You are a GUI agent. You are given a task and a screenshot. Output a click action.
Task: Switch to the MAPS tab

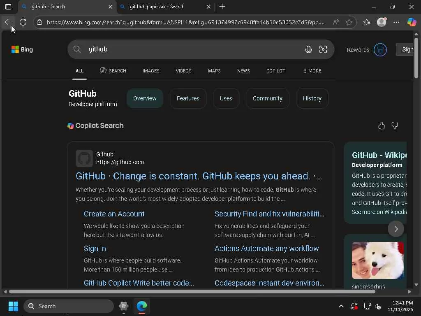tap(214, 71)
